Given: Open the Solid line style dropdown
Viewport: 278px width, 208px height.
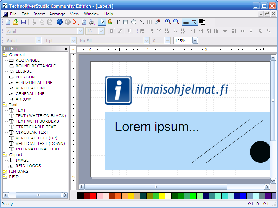Looking at the screenshot, I should pyautogui.click(x=39, y=41).
